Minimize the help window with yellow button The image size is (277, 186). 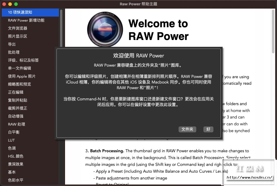point(10,4)
